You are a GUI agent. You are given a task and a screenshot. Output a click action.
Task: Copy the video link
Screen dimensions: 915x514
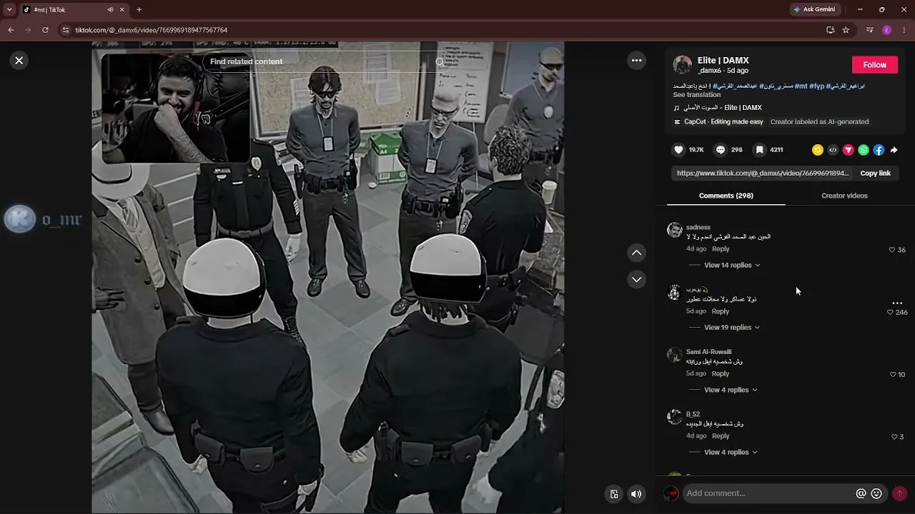tap(875, 173)
